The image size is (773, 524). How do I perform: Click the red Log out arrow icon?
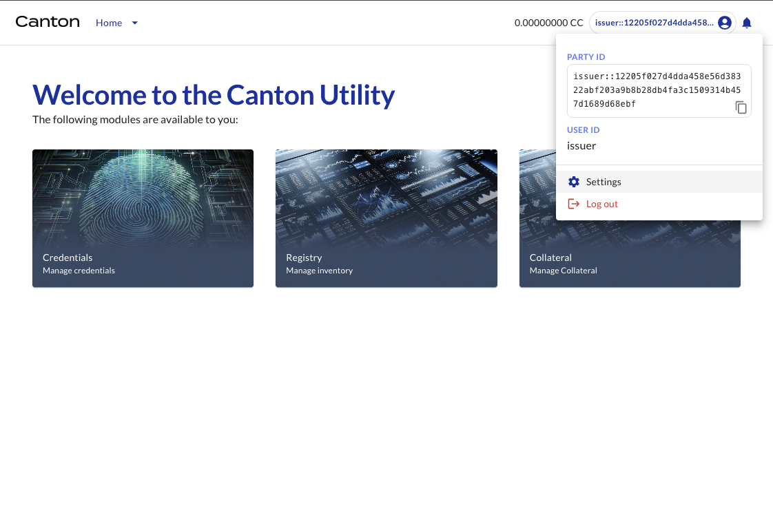[573, 203]
